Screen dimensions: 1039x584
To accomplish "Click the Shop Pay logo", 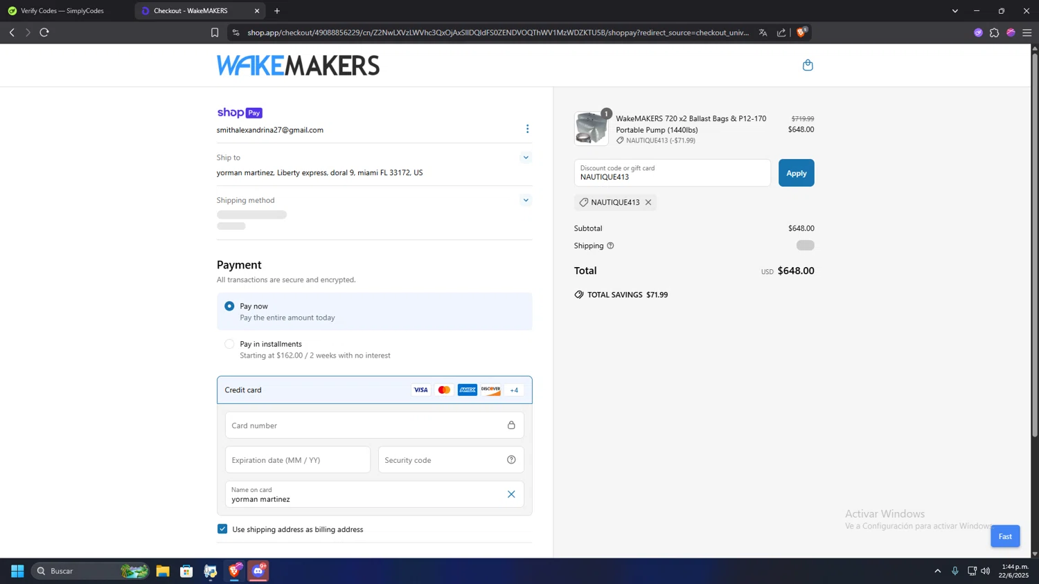I will (240, 113).
